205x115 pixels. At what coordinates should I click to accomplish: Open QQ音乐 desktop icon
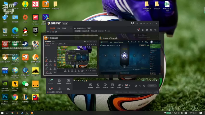tap(25, 5)
